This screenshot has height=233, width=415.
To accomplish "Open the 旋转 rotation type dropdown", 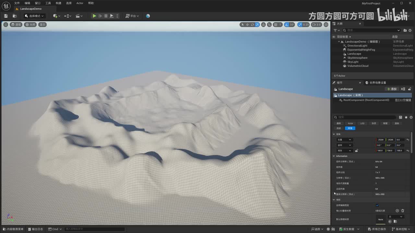I will [x=344, y=145].
